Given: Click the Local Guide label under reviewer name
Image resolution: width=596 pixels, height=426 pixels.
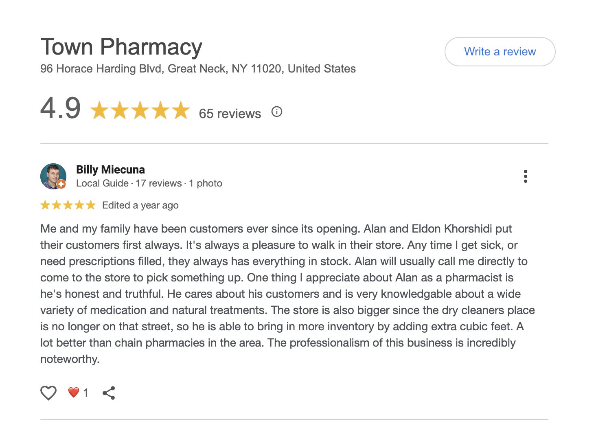Looking at the screenshot, I should [102, 183].
